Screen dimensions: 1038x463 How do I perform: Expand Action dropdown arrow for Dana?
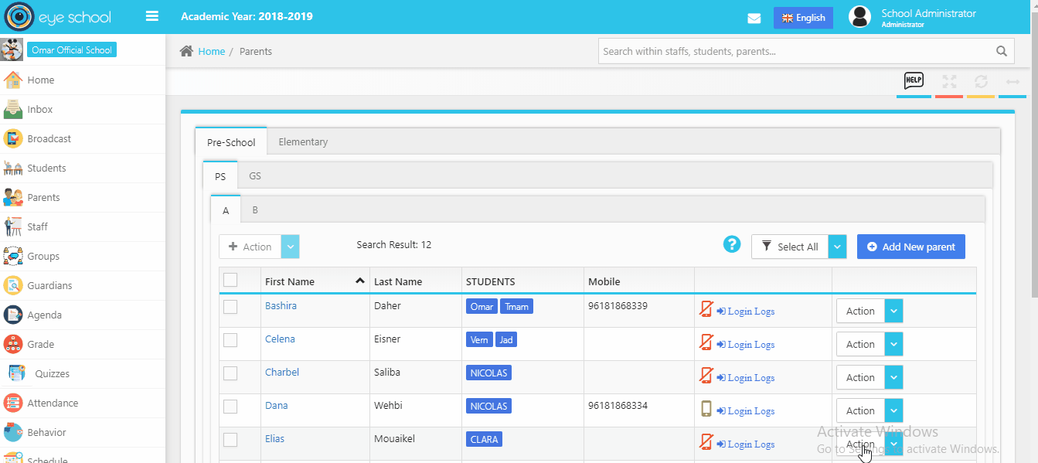pos(893,410)
